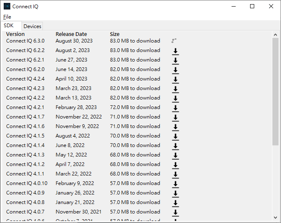Click the loading spinner for Connect IQ 6.3.0
The image size is (281, 223).
pyautogui.click(x=173, y=41)
